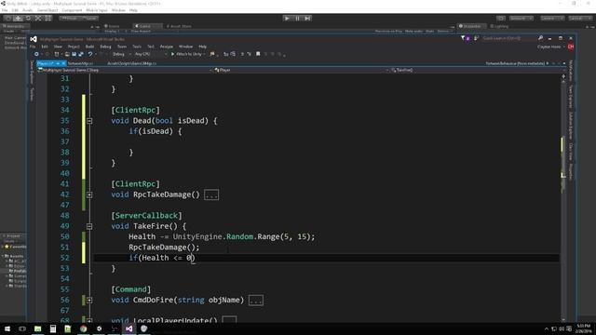This screenshot has width=596, height=335.
Task: Toggle Maximize on Play in Game view
Action: (388, 31)
